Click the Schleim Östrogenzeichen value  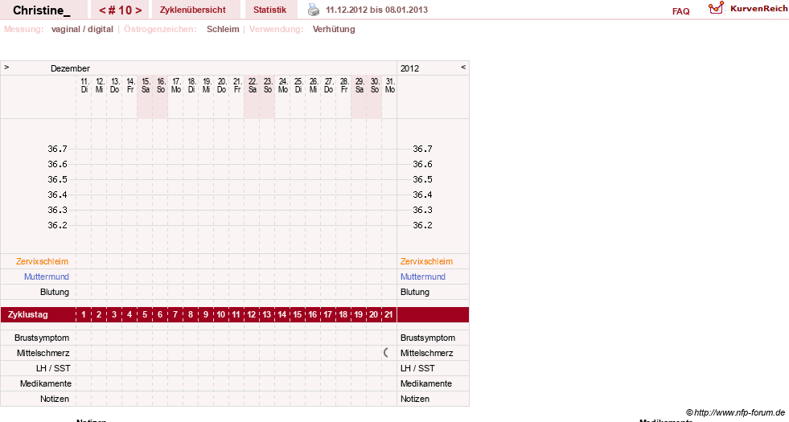(223, 29)
